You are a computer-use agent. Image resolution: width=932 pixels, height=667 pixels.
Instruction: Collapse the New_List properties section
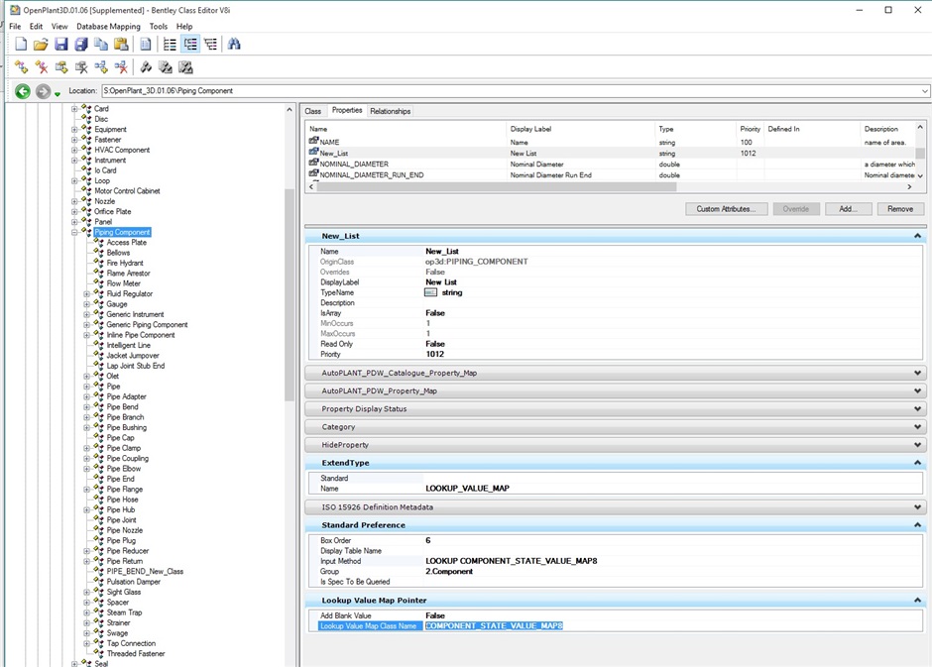pos(918,236)
